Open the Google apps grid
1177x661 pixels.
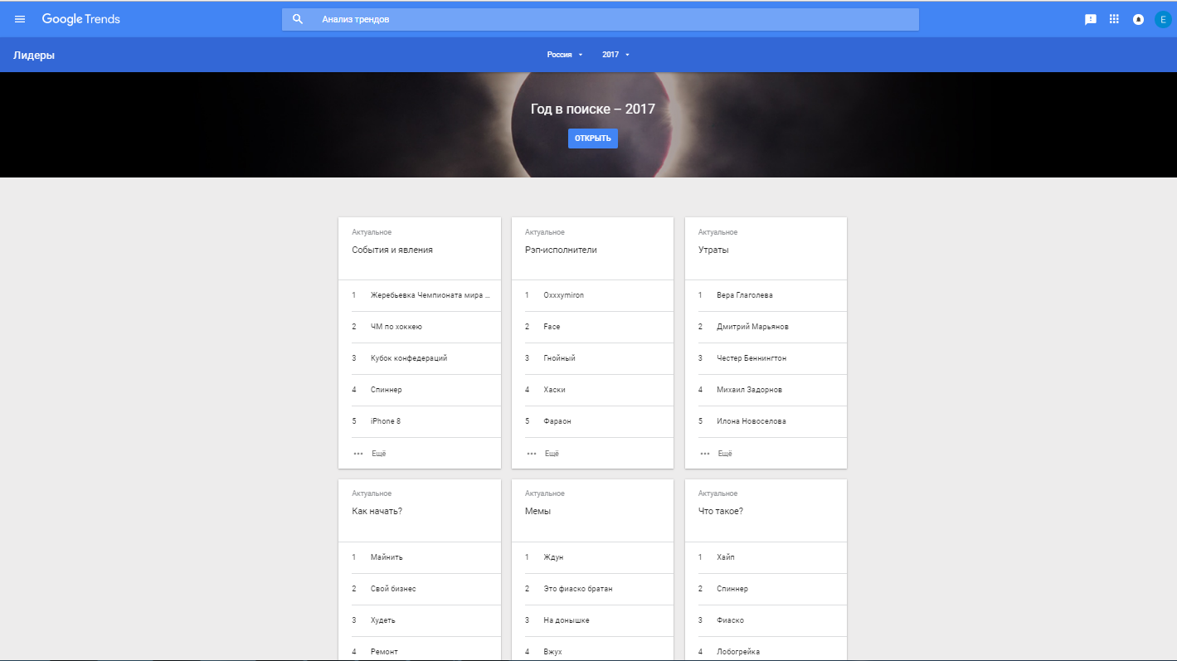pyautogui.click(x=1114, y=19)
